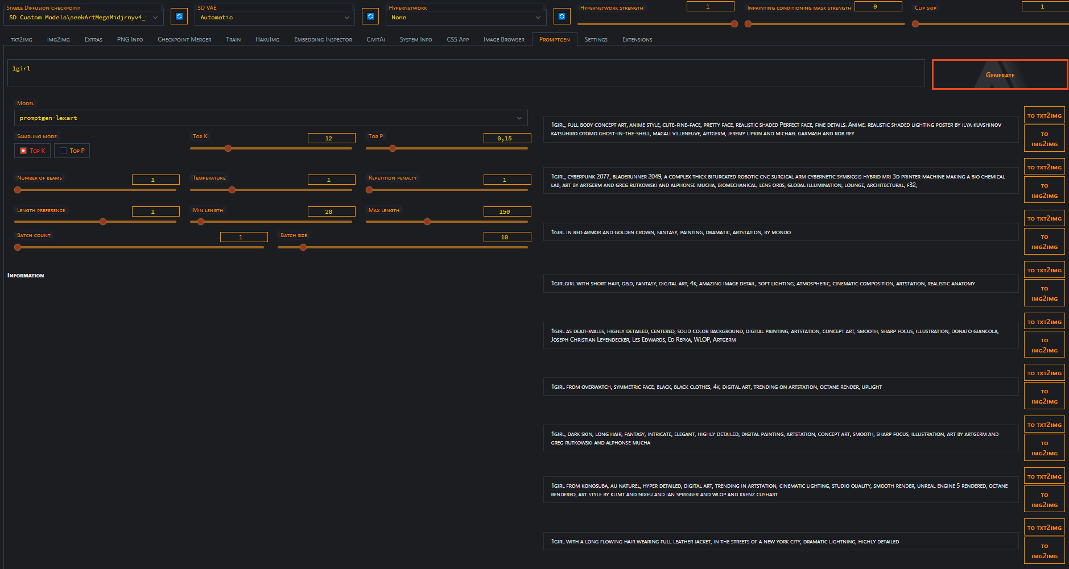Screen dimensions: 1069x569
Task: Adjust Inpainting conditioning mask strength slider
Action: [825, 24]
